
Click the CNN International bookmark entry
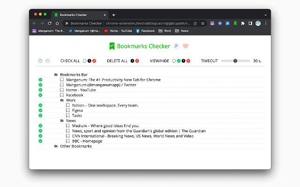click(133, 136)
